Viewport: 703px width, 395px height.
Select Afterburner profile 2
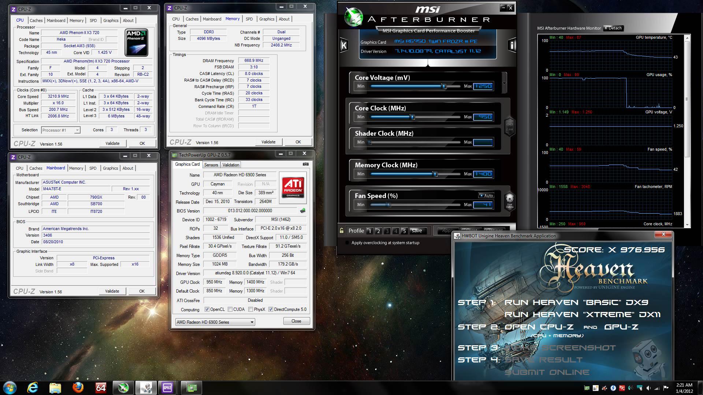378,231
